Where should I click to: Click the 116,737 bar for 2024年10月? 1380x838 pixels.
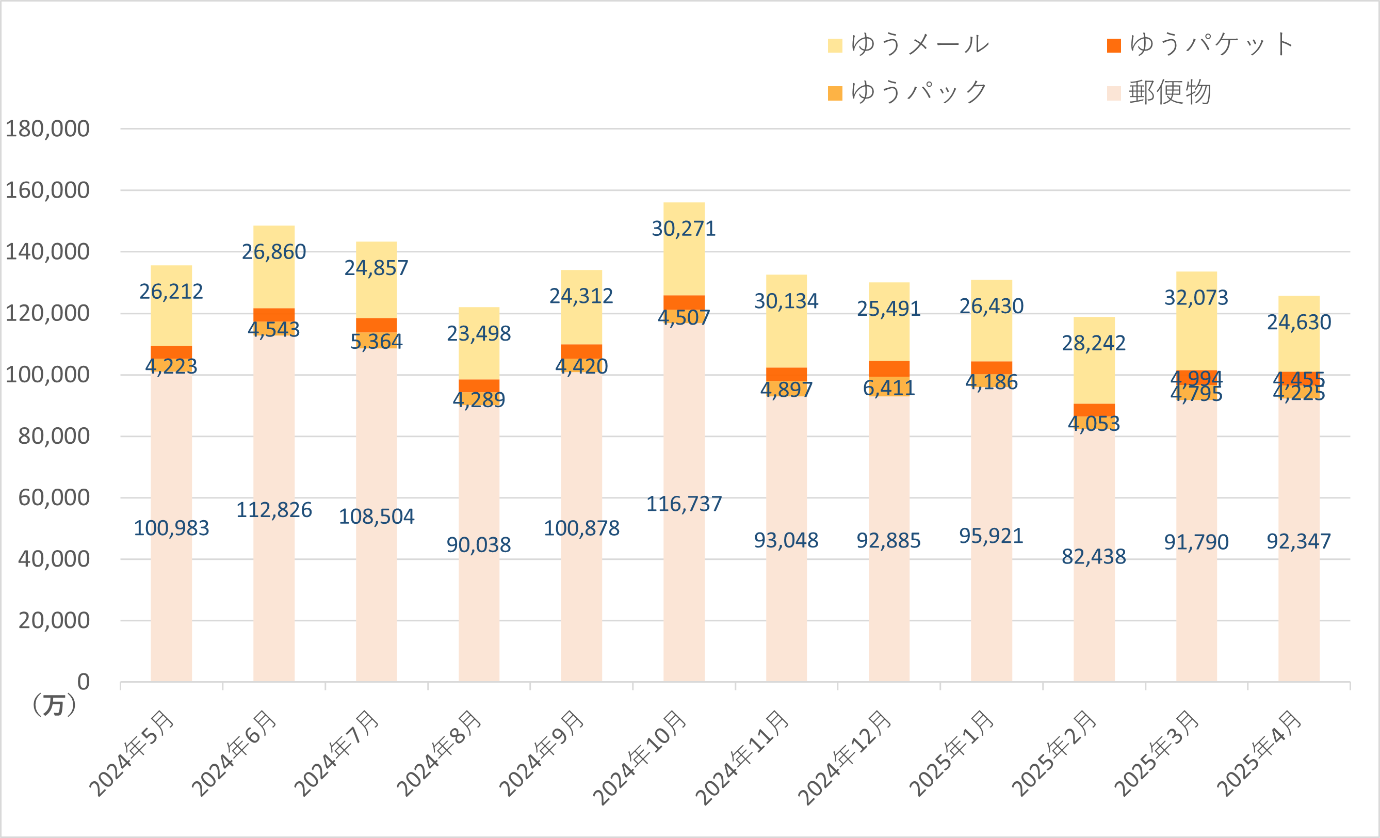tap(684, 503)
